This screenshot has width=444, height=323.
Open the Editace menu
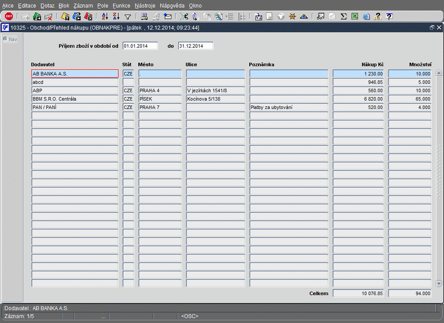tap(27, 6)
